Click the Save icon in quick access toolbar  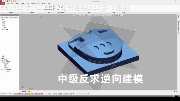pyautogui.click(x=8, y=1)
